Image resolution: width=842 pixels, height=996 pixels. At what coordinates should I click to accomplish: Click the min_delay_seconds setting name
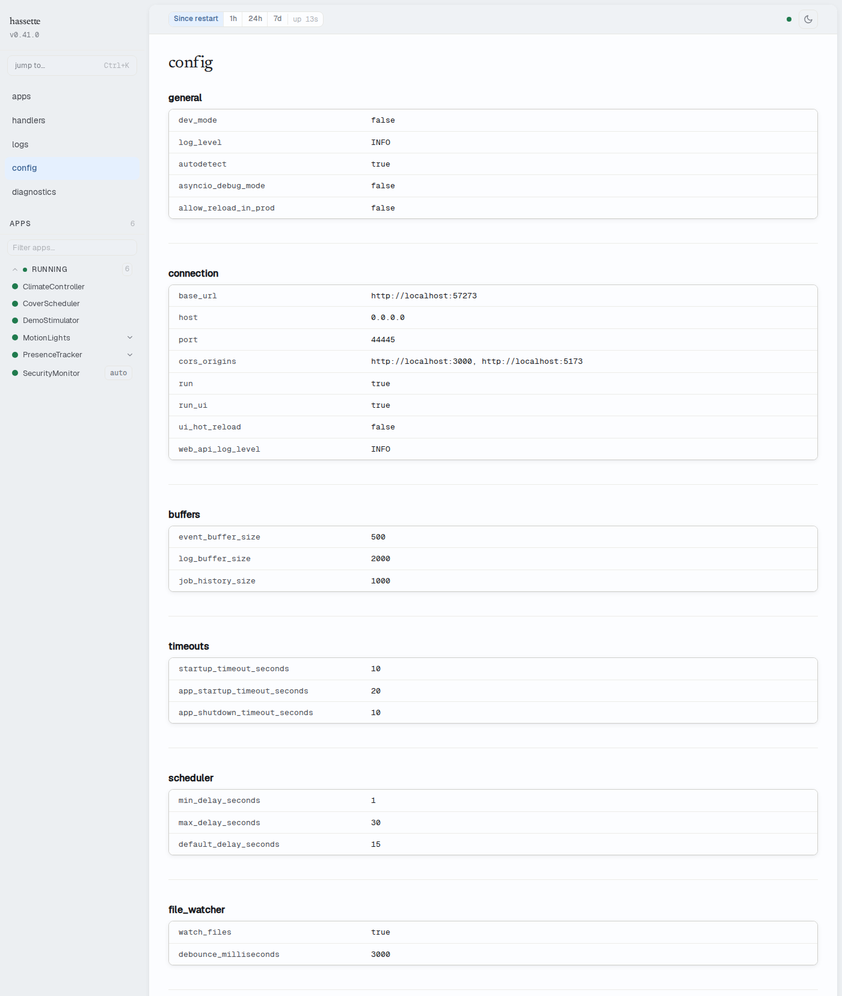(x=220, y=801)
